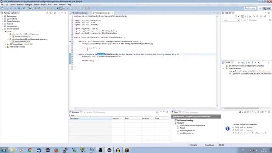The height and width of the screenshot is (153, 272).
Task: Open the Refactor menu
Action: coord(20,5)
